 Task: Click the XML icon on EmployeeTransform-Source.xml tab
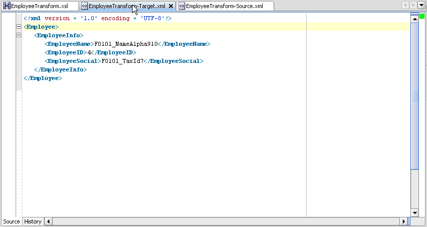tap(181, 6)
